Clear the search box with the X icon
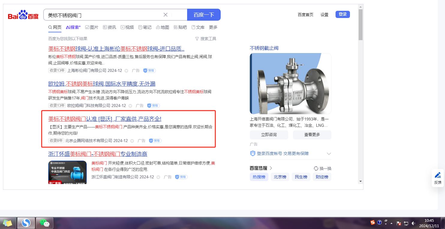This screenshot has height=229, width=445. point(166,15)
